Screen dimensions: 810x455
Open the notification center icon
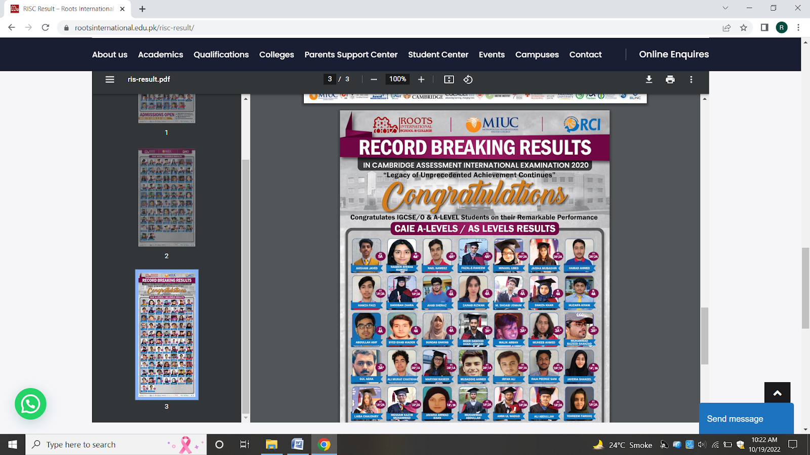tap(793, 445)
